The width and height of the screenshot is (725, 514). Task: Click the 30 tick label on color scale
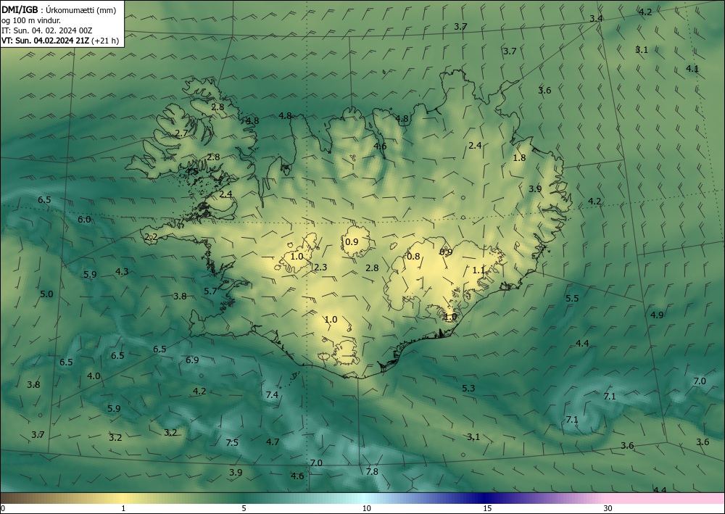[608, 508]
